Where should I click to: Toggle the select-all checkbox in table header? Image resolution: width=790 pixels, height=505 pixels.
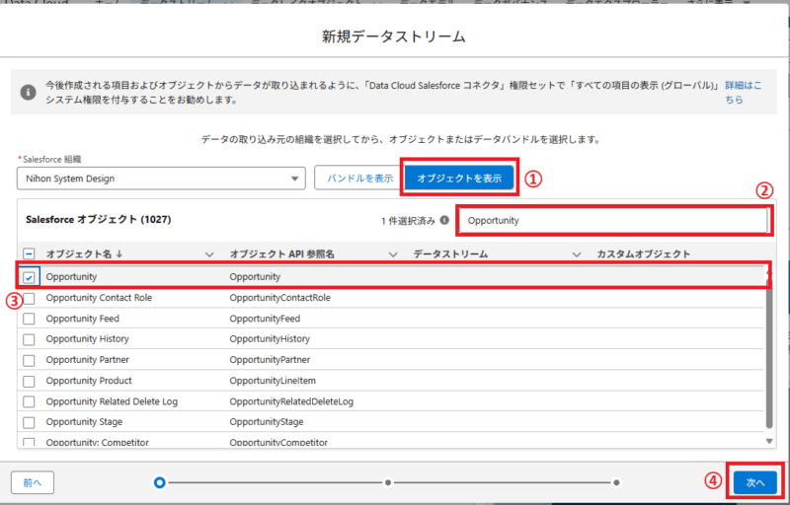(29, 254)
